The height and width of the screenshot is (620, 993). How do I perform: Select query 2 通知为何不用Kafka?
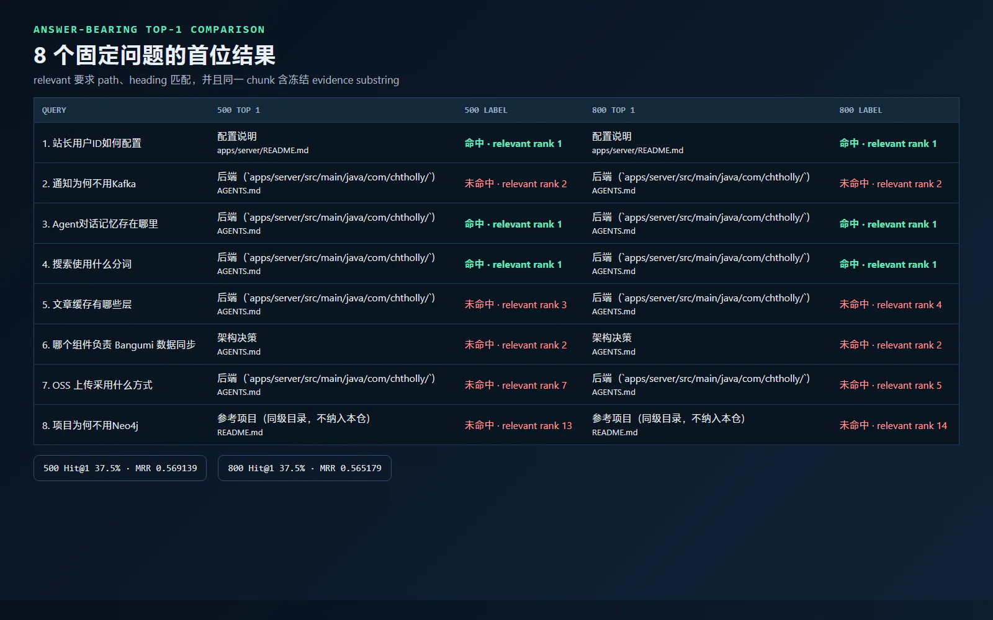coord(89,184)
